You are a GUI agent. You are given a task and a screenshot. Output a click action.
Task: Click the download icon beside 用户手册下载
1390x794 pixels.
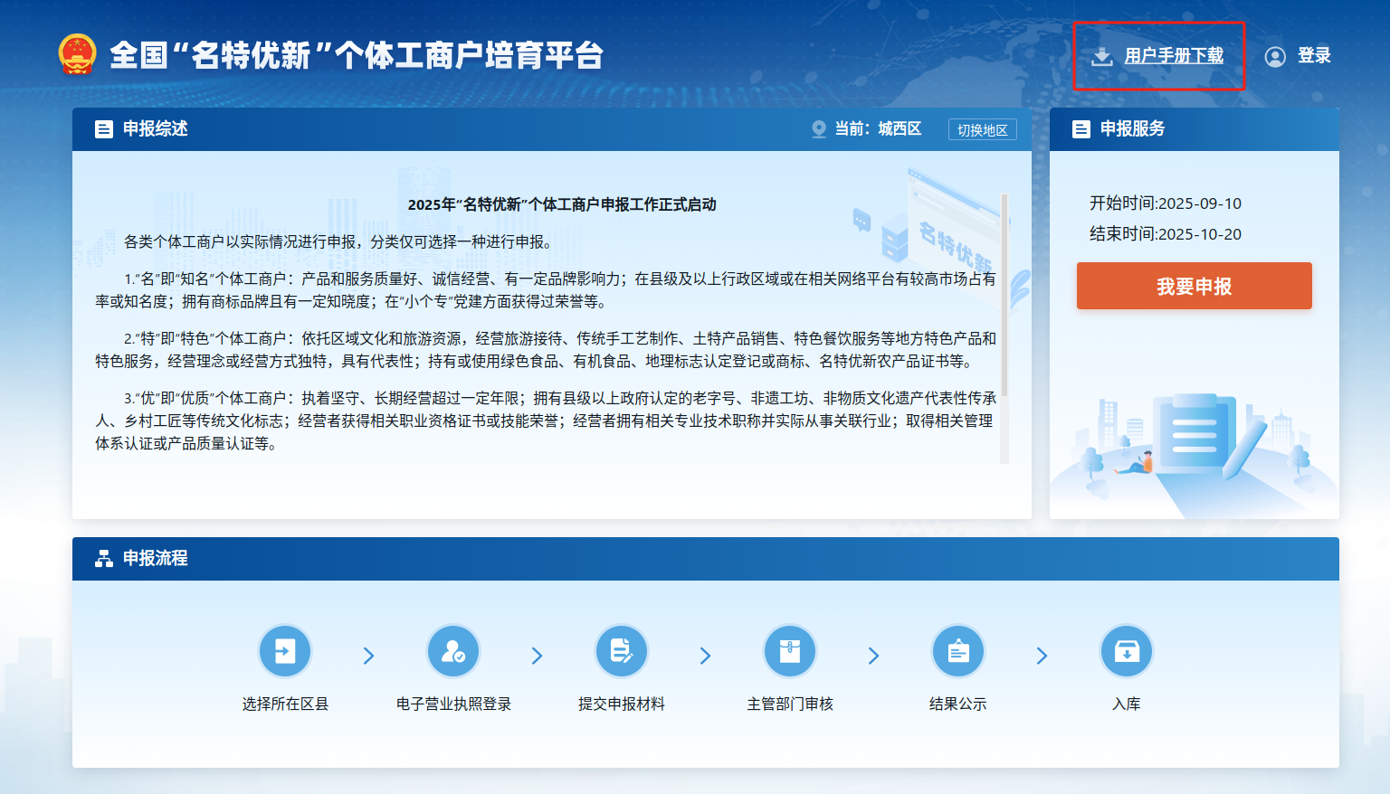(1101, 57)
